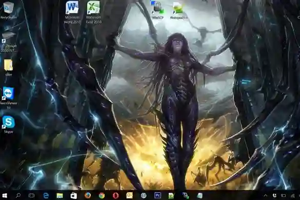This screenshot has width=300, height=200.
Task: Open the yellow Outlook icon in the taskbar
Action: [130, 195]
